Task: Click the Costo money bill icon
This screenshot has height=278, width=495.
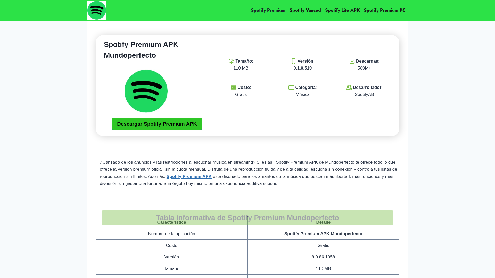Action: pyautogui.click(x=234, y=88)
